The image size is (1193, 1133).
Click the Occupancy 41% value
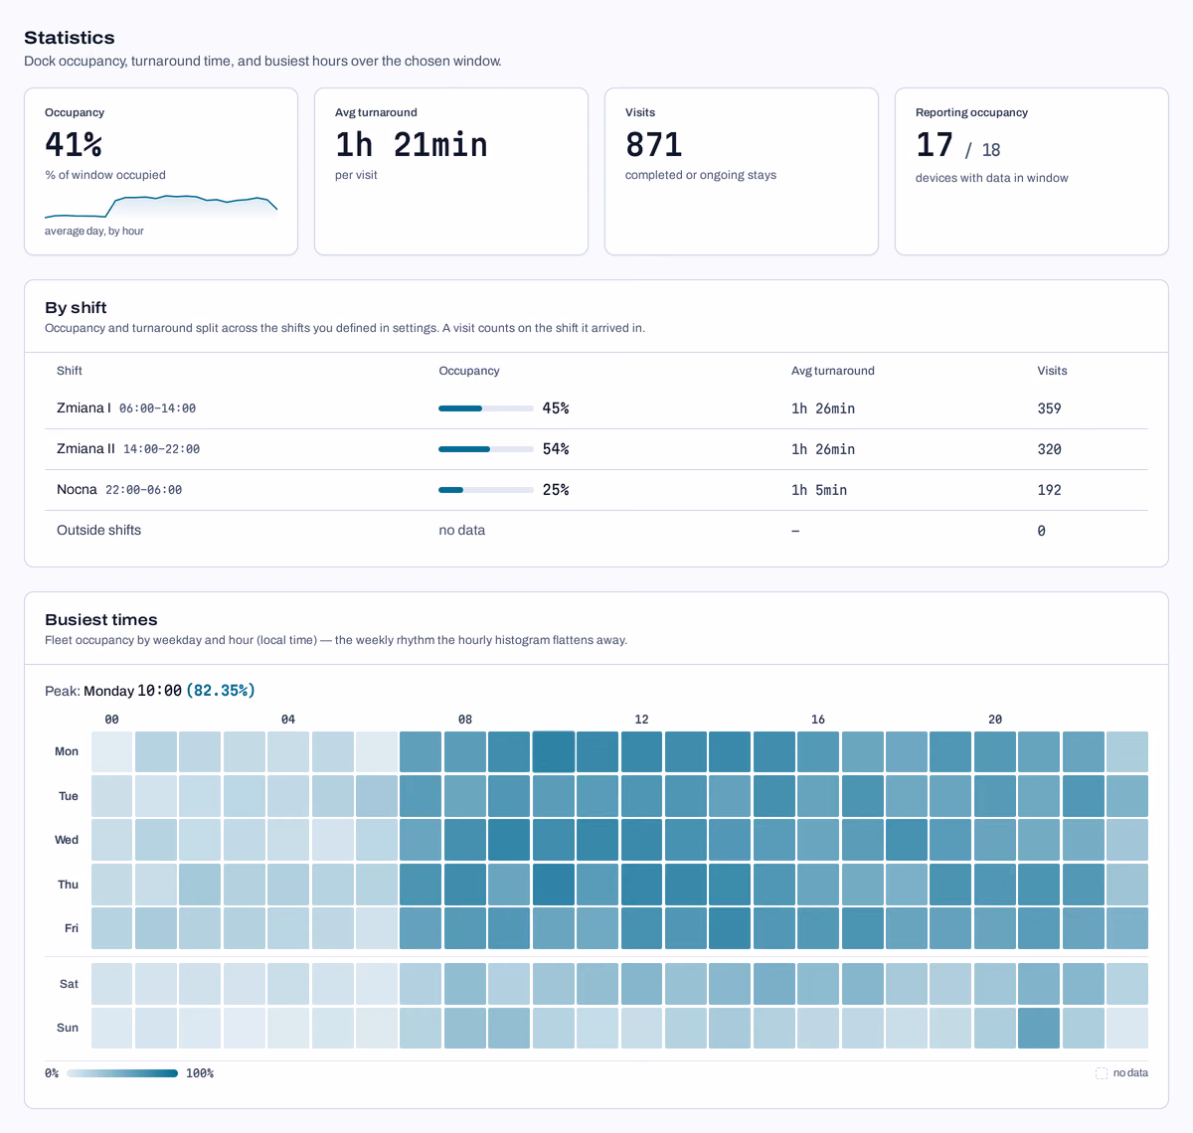coord(74,145)
